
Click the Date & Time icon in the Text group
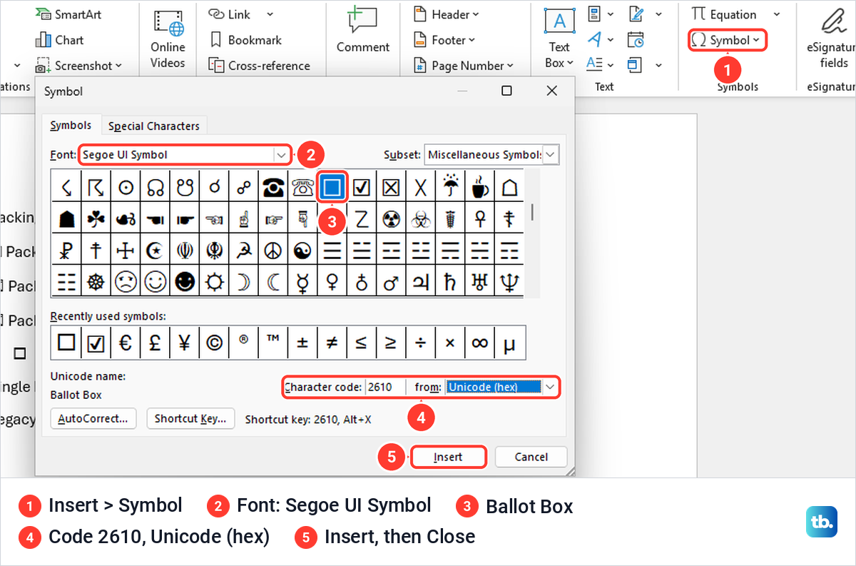tap(636, 40)
